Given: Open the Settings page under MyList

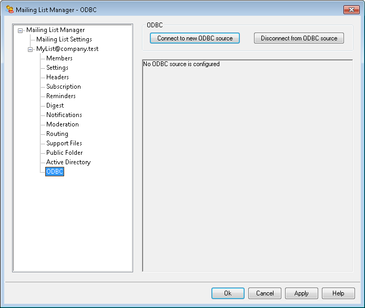Looking at the screenshot, I should (57, 68).
